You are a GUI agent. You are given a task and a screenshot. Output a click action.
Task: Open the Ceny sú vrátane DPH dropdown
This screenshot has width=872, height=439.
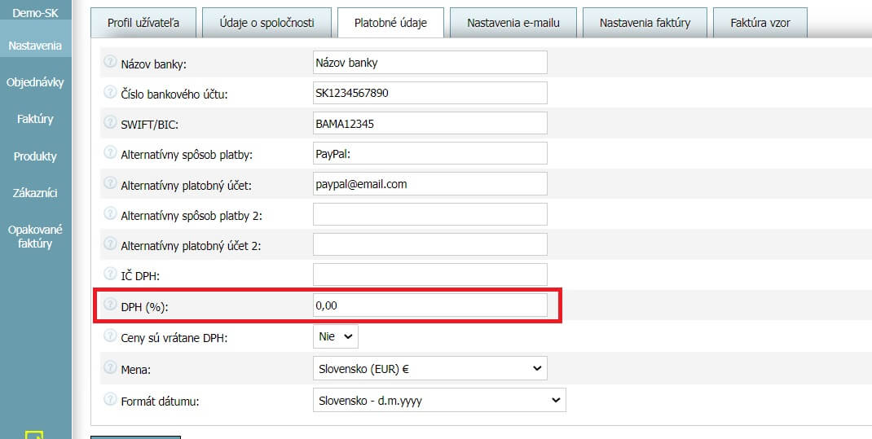click(x=335, y=336)
